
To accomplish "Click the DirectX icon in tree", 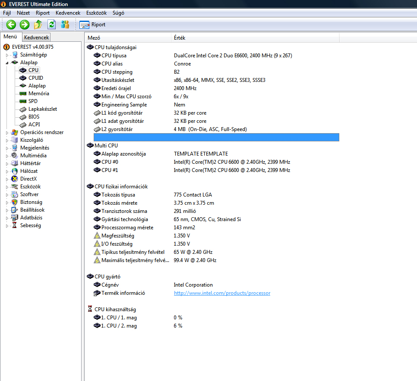I will 15,179.
